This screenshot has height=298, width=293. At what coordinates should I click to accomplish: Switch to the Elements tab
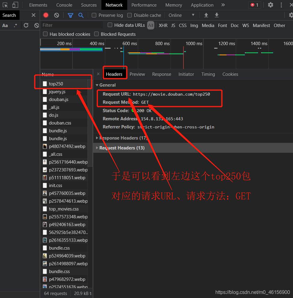38,5
